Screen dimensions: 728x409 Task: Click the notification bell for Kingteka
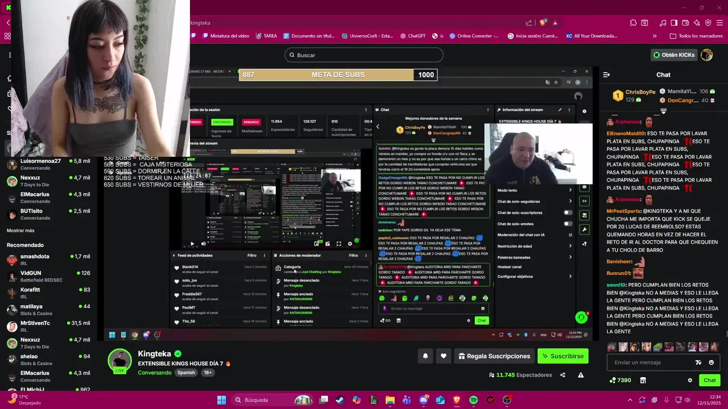(425, 356)
